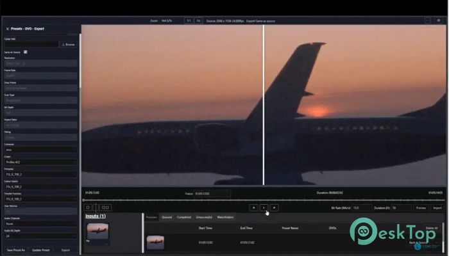Open the Transfer Function dropdown
This screenshot has width=449, height=256.
click(x=40, y=198)
